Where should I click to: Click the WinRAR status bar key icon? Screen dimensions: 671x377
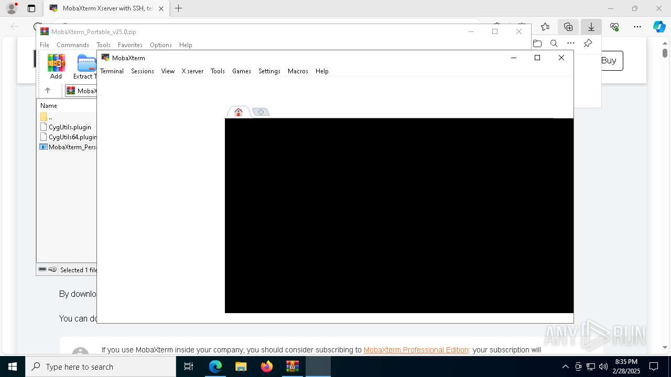[x=52, y=270]
